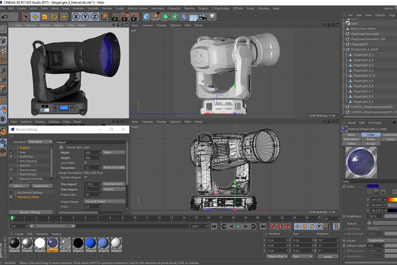The image size is (397, 265).
Task: Open the Pixels/Inch (DPI) resolution dropdown
Action: click(113, 168)
